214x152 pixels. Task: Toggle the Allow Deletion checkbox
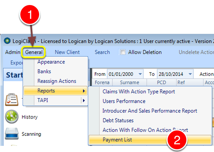(x=123, y=52)
